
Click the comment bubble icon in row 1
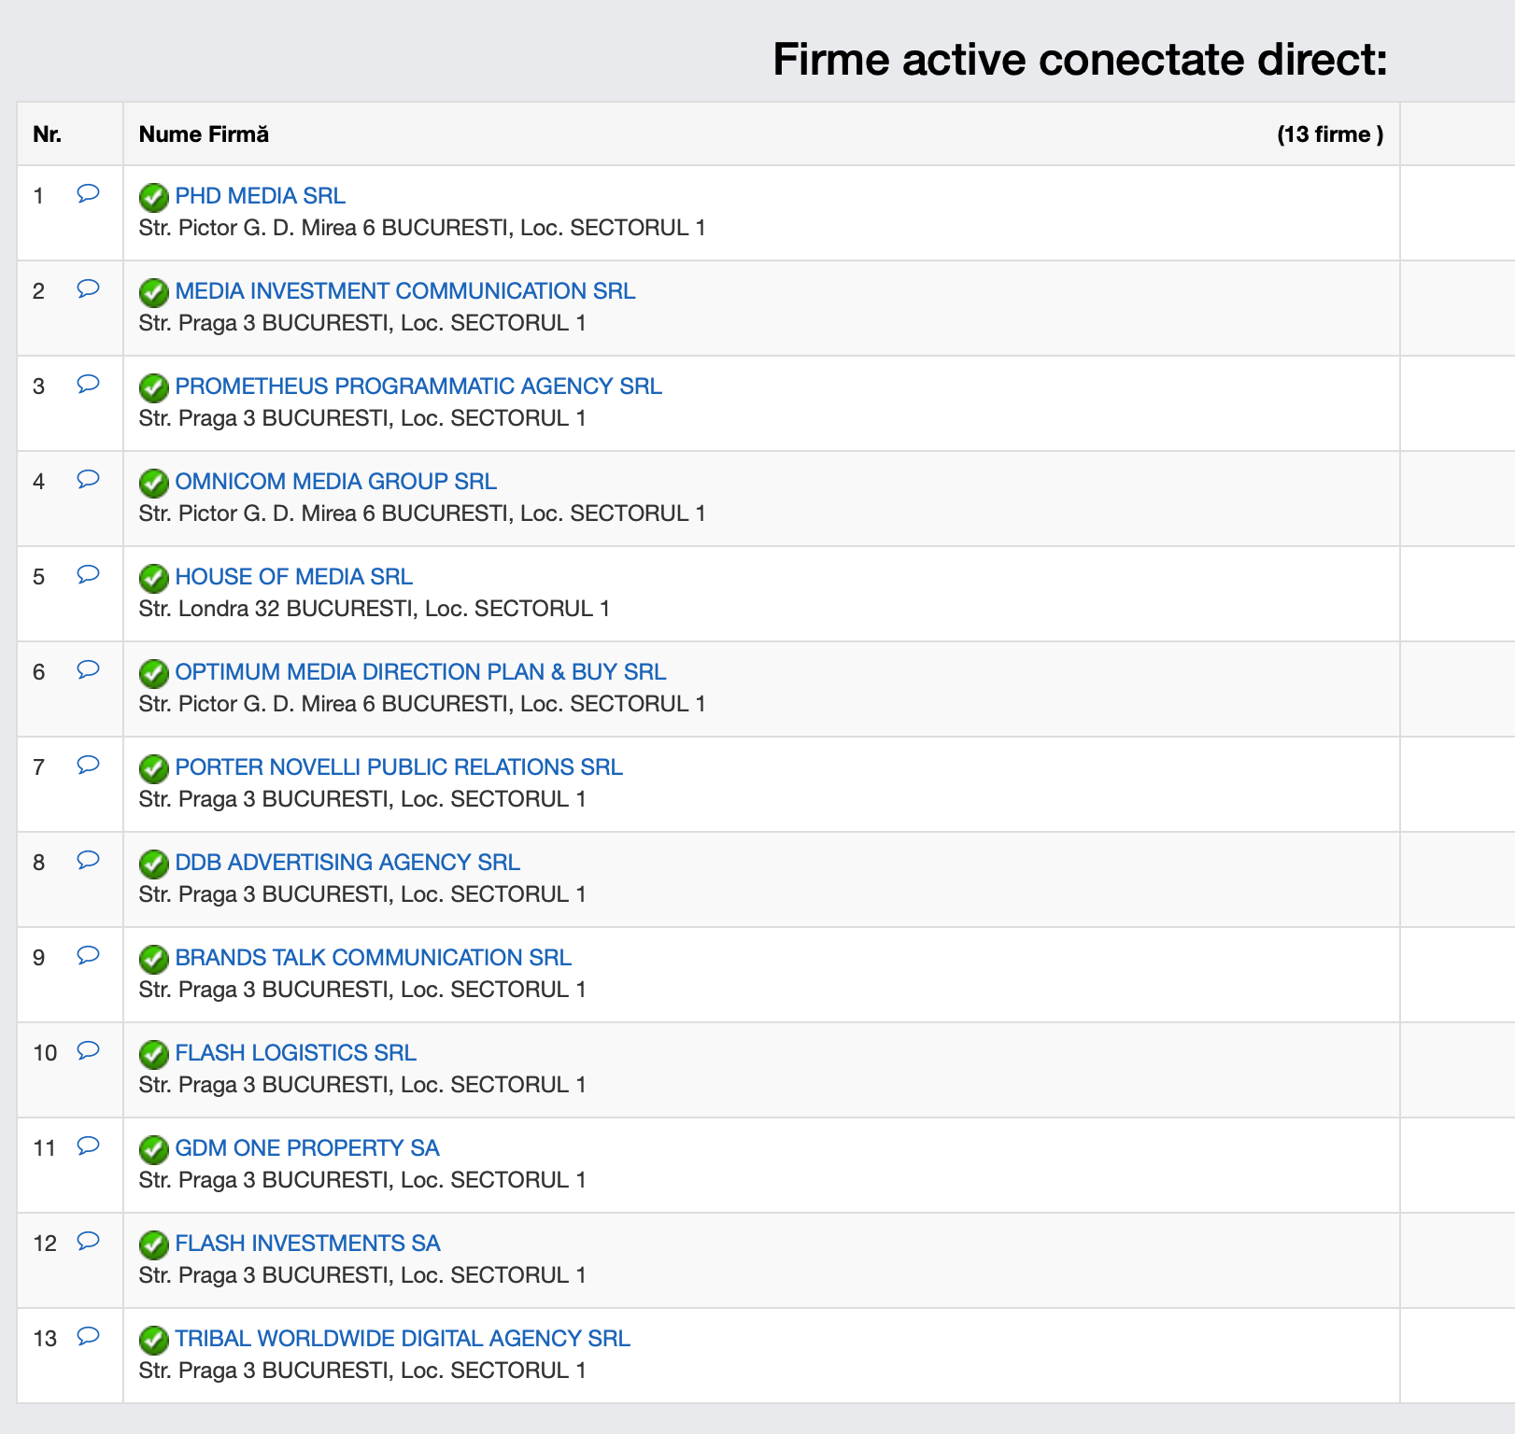pyautogui.click(x=88, y=193)
